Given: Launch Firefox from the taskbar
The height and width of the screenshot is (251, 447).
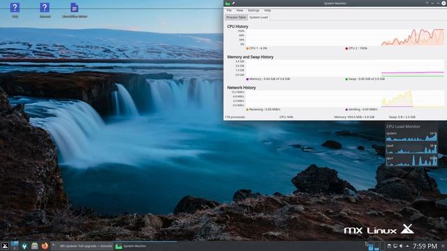Looking at the screenshot, I should 45,246.
